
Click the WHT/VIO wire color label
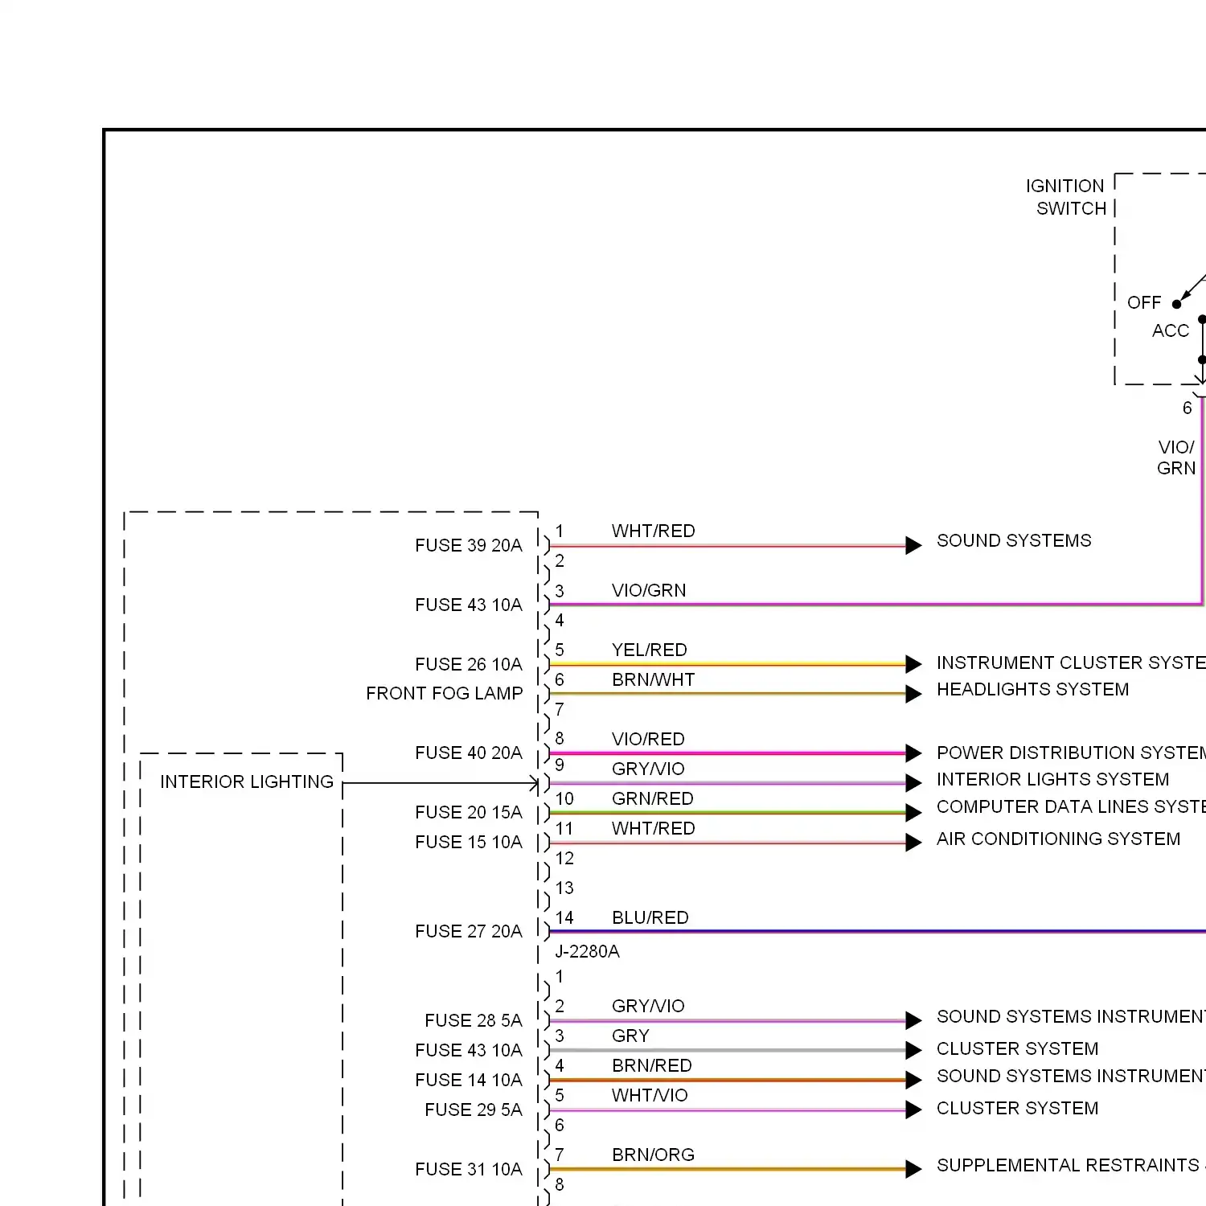coord(650,1095)
